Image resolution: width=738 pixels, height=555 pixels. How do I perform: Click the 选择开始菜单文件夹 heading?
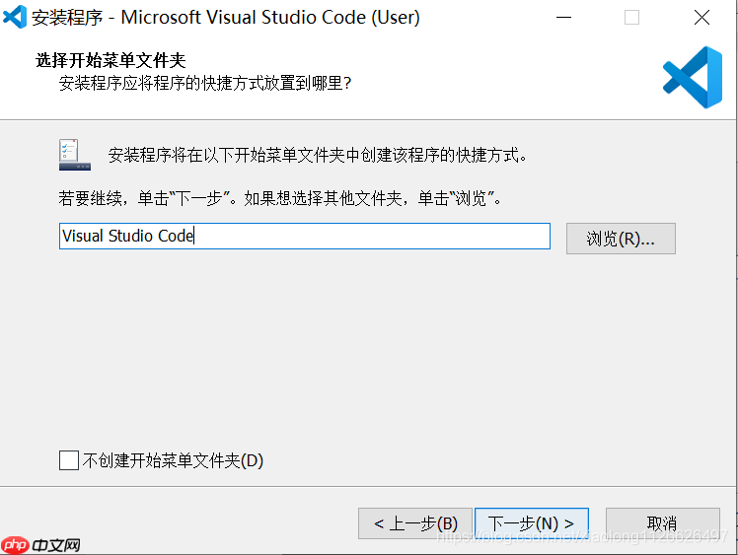[111, 60]
